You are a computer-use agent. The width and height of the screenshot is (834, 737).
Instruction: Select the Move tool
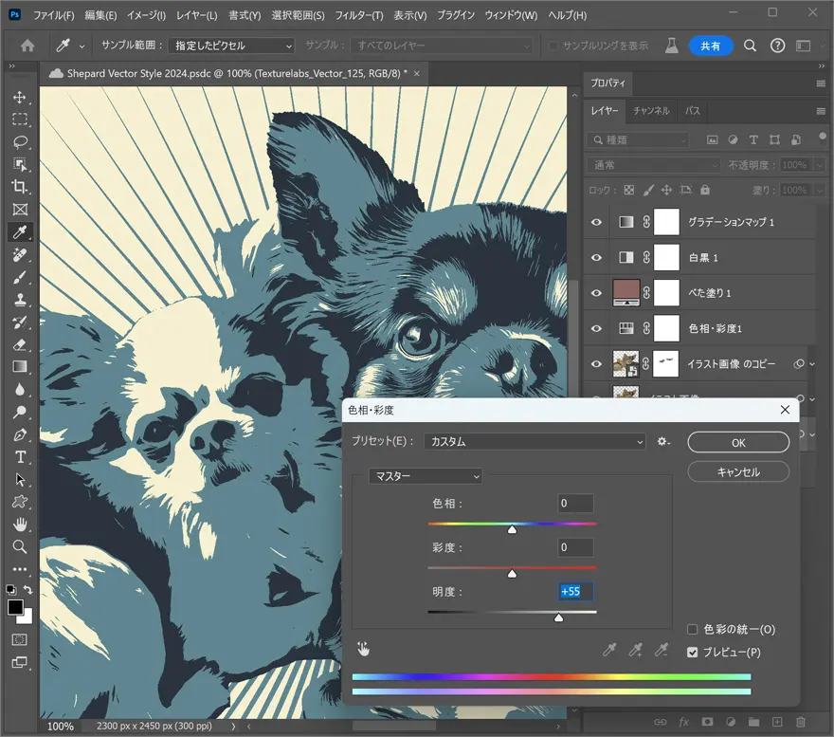[x=20, y=97]
